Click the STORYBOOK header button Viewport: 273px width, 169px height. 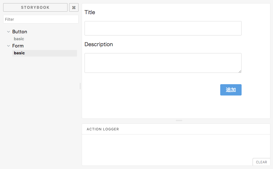click(35, 8)
